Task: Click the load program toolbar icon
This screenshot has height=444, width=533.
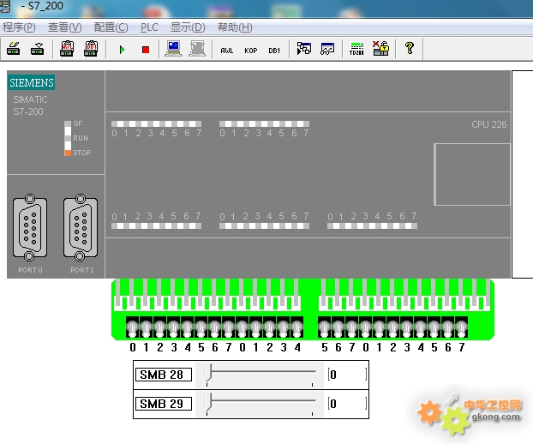Action: click(x=14, y=49)
